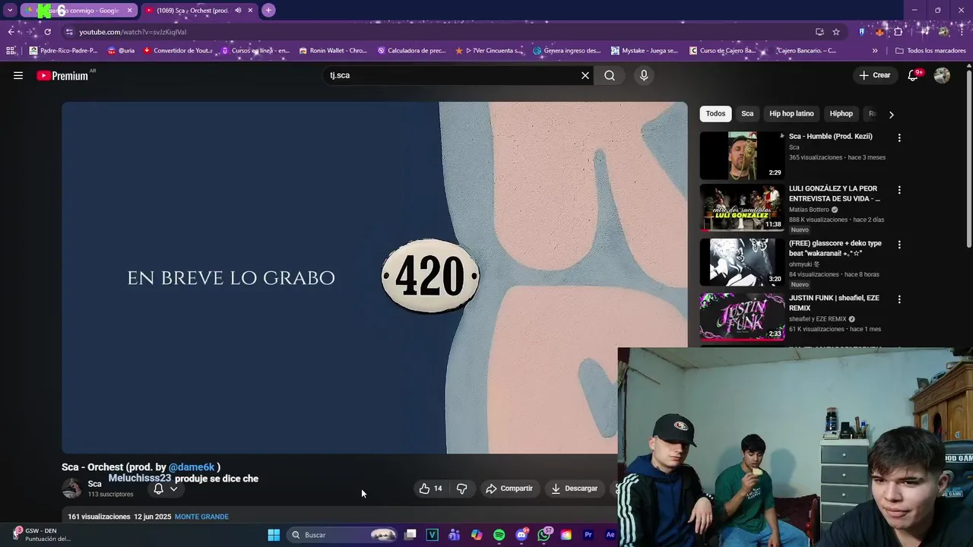Close the Sca - Orchest tab

click(x=250, y=11)
